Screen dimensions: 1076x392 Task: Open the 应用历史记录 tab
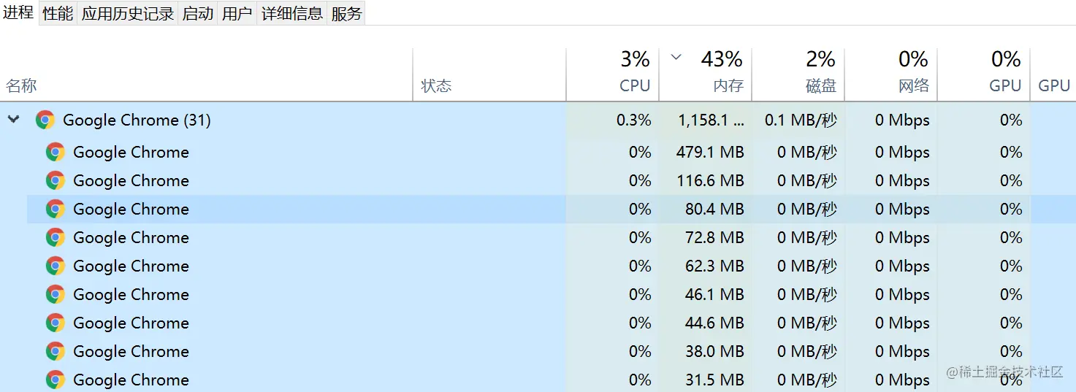[x=128, y=13]
